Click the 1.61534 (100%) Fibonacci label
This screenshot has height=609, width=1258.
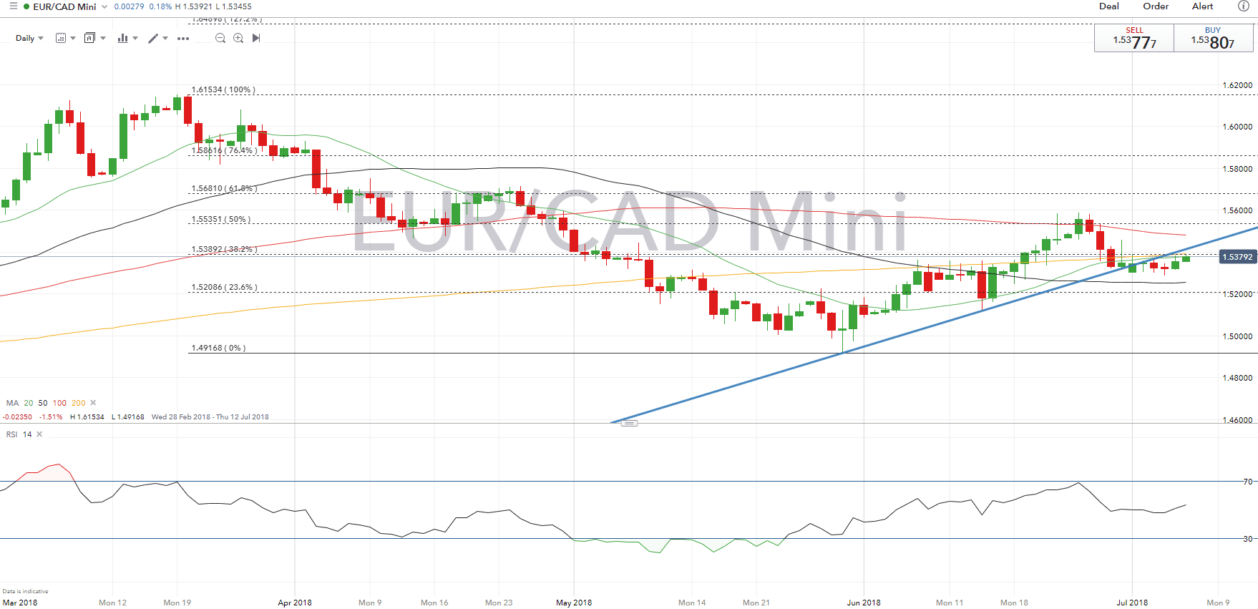click(x=223, y=89)
